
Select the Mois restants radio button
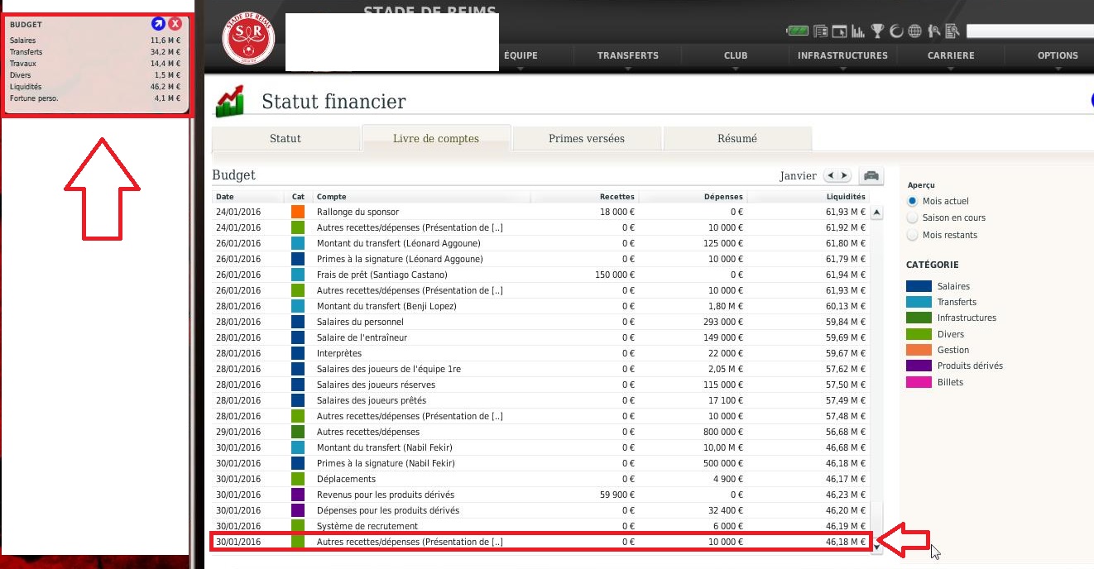[x=913, y=235]
